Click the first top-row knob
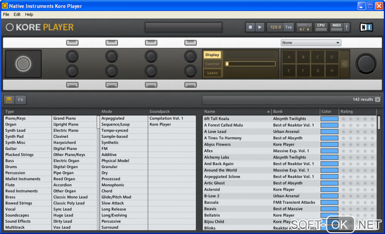The width and height of the screenshot is (385, 234). tap(72, 56)
